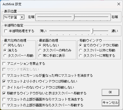Click the 濃い label
123x110 pixels.
[x=115, y=31]
